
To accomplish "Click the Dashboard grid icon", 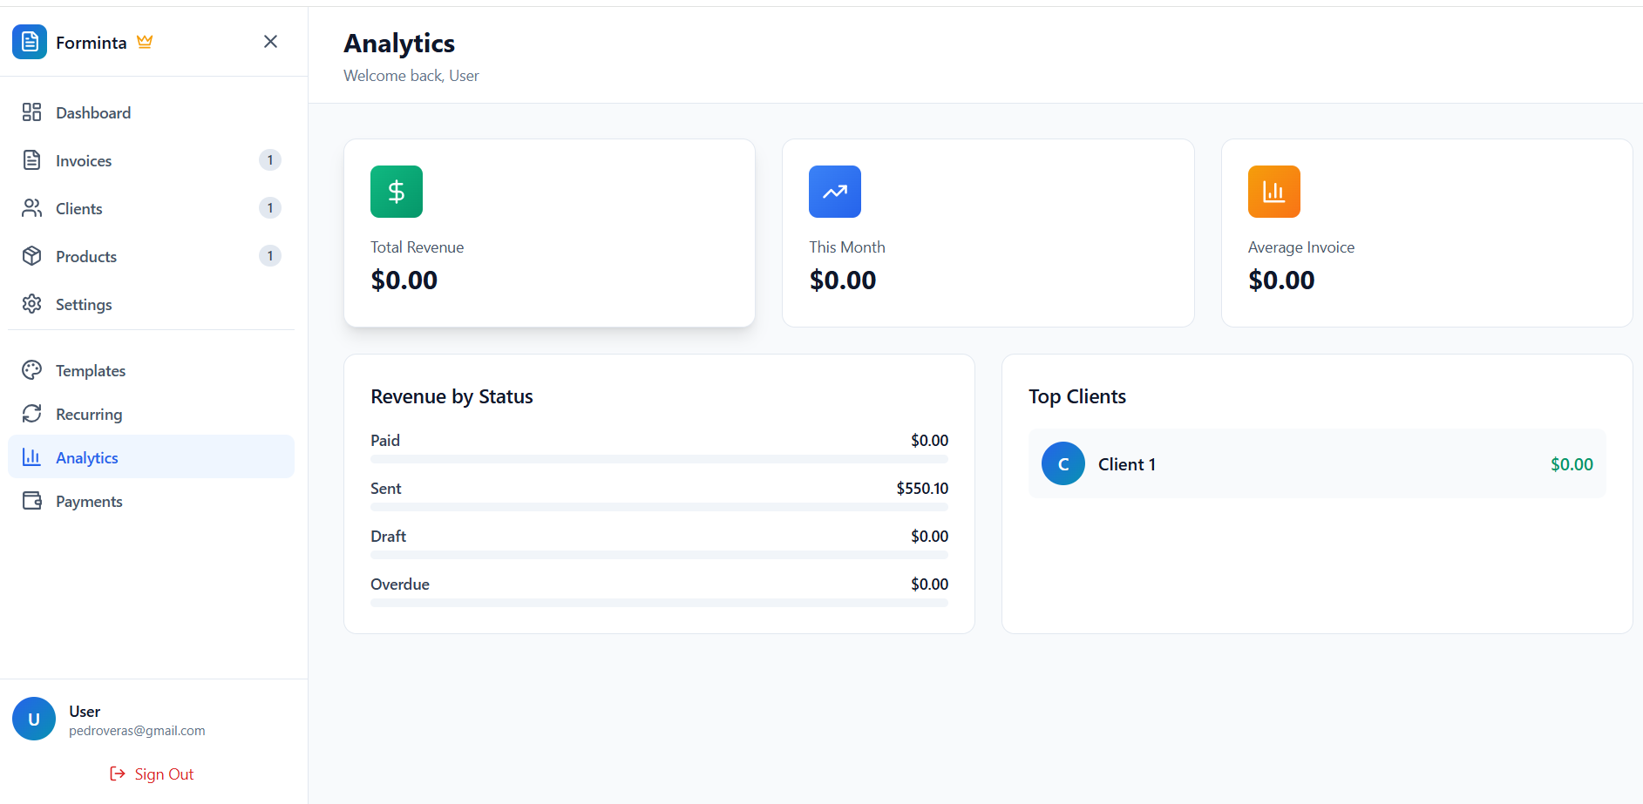I will pyautogui.click(x=32, y=112).
